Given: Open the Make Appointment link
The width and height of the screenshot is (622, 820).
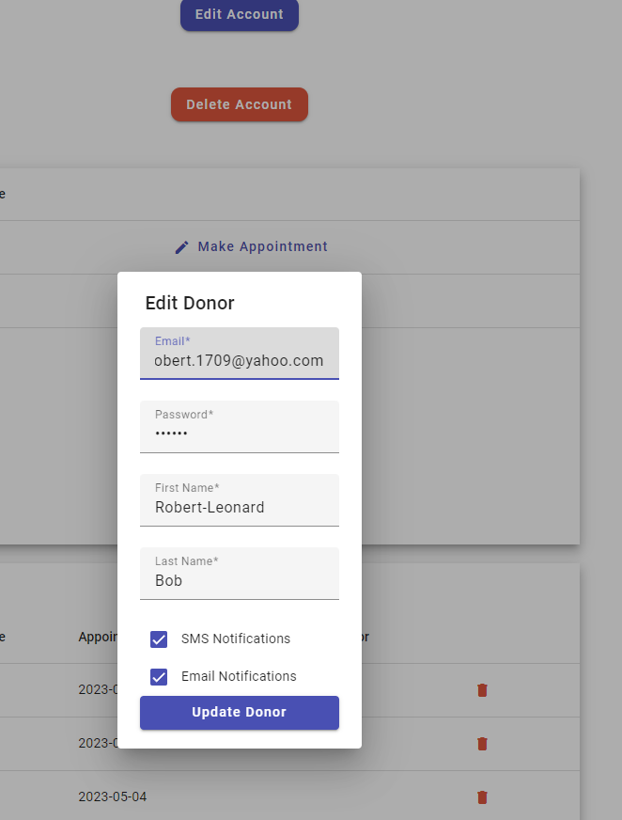Looking at the screenshot, I should (262, 246).
